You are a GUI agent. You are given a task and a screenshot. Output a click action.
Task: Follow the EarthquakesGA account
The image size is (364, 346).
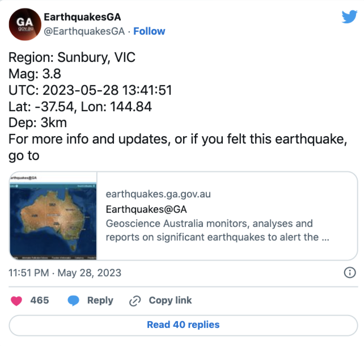(x=149, y=31)
